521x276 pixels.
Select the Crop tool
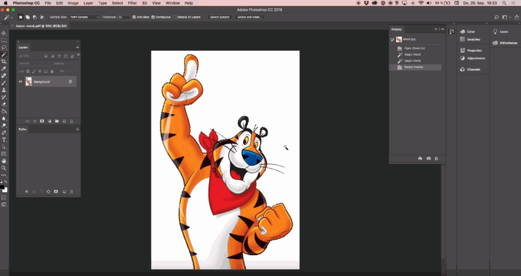click(x=4, y=62)
